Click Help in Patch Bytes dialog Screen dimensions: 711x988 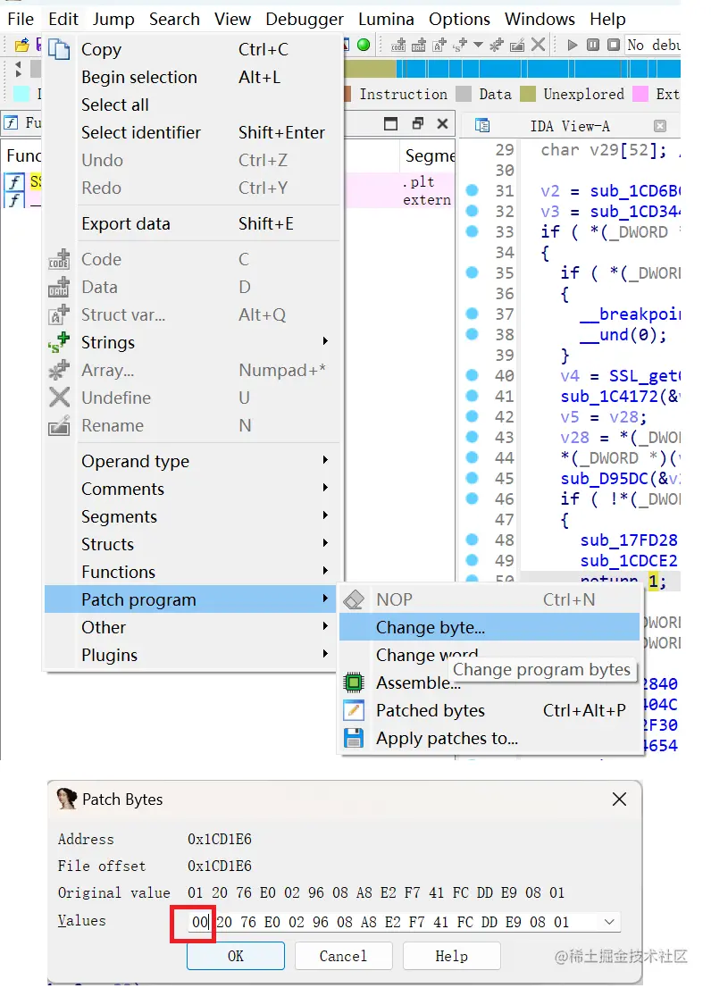(452, 956)
